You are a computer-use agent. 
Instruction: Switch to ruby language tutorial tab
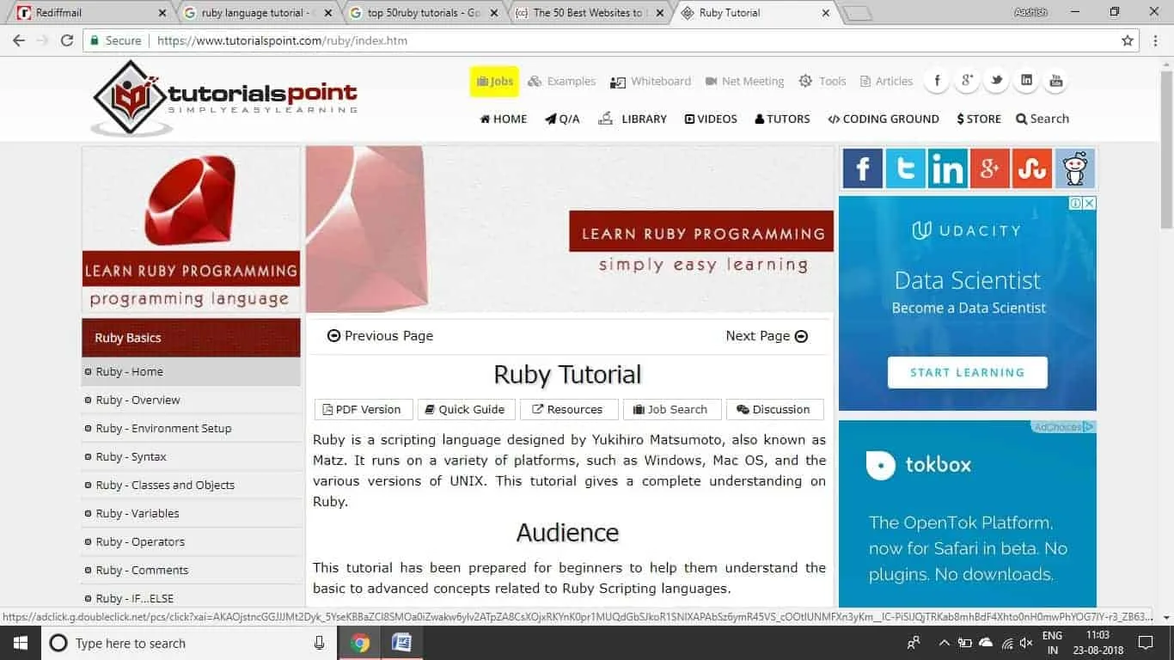tap(258, 13)
